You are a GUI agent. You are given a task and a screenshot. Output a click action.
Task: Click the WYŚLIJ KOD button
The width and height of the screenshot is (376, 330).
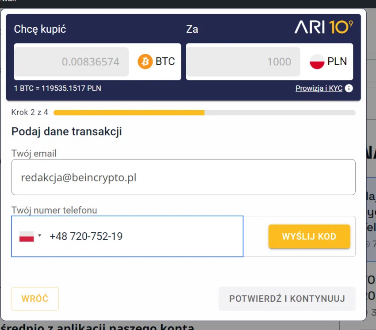309,237
